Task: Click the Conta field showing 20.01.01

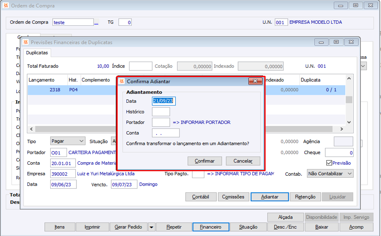Action: coord(63,163)
